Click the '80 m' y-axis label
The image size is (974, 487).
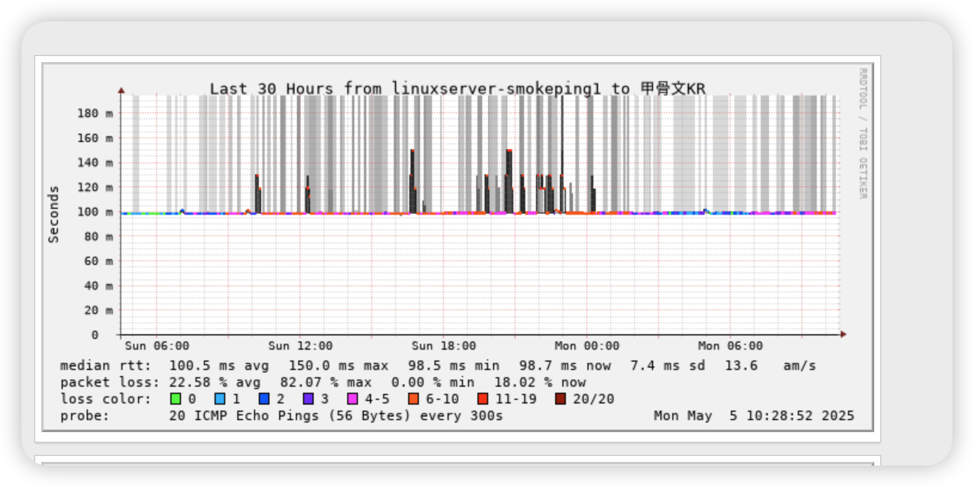pyautogui.click(x=99, y=236)
